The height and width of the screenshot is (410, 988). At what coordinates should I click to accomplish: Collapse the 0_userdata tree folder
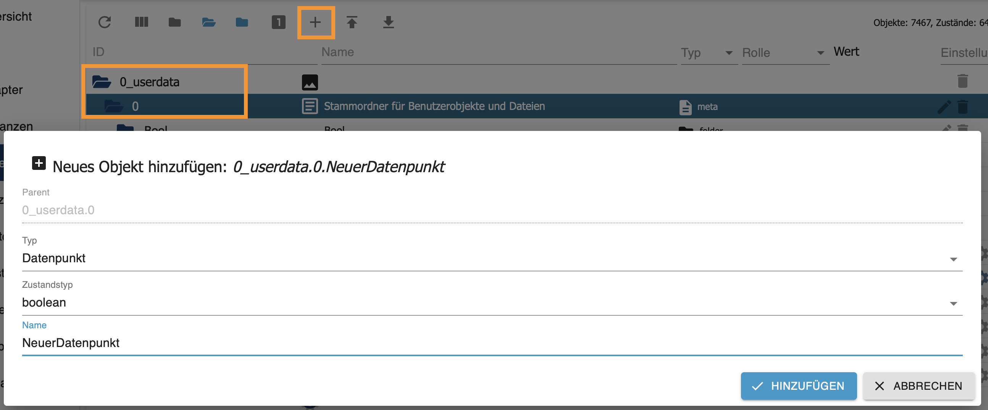(x=102, y=82)
